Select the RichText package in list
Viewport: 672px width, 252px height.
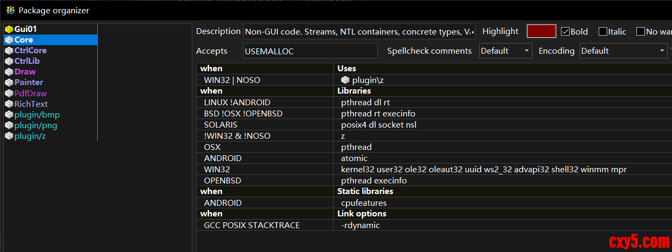coord(31,104)
